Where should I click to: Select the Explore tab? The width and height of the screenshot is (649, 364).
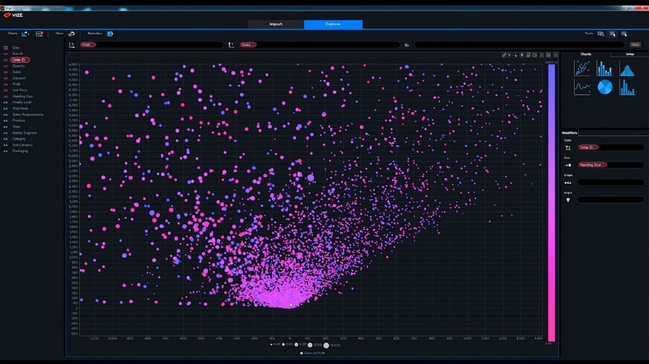tap(333, 24)
